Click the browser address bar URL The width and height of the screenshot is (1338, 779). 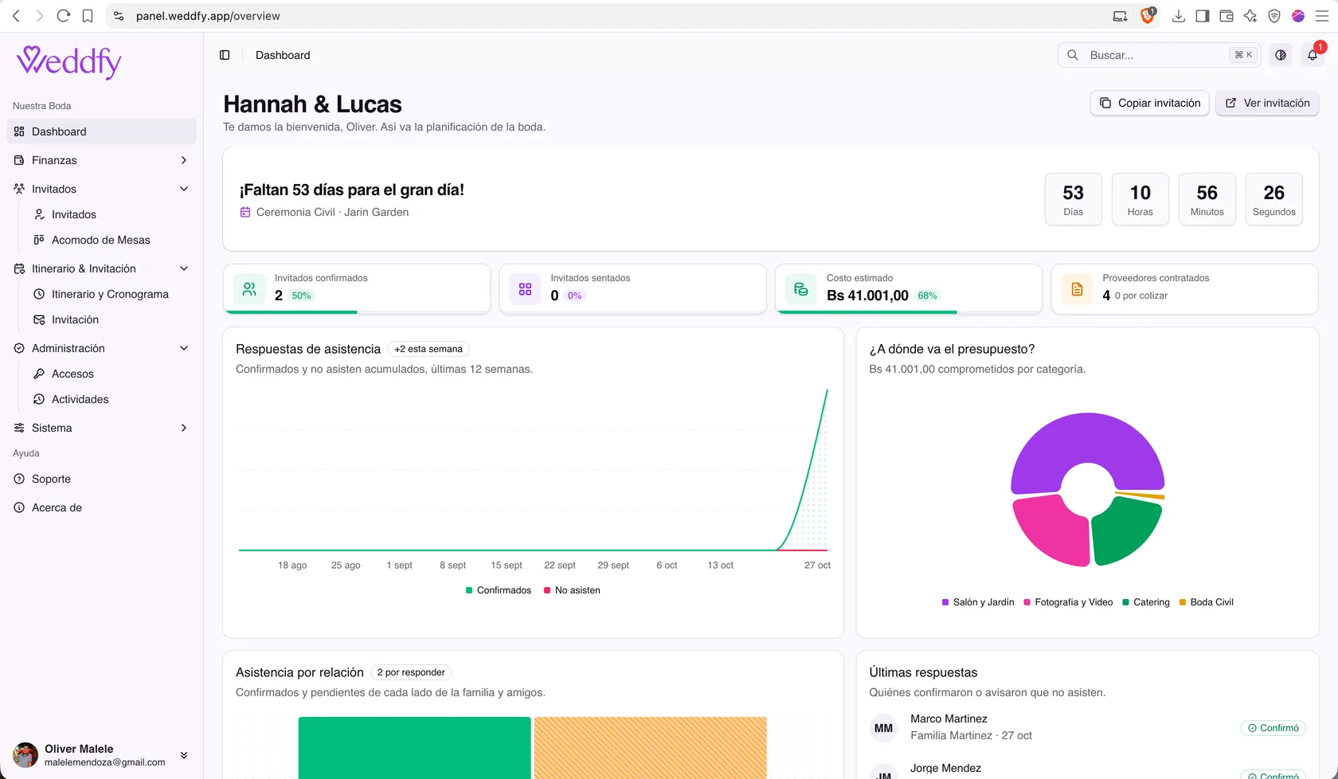pyautogui.click(x=208, y=16)
